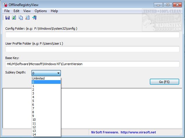Select depth 4 in the list
The height and width of the screenshot is (138, 185).
(46, 97)
